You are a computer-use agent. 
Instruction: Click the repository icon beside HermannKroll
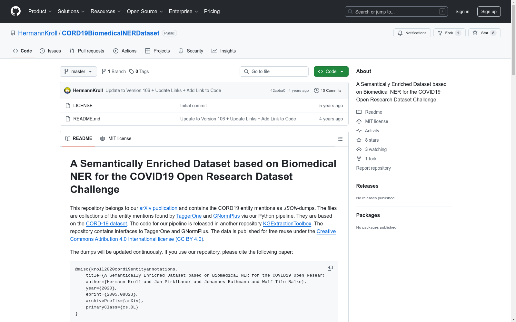click(x=13, y=33)
